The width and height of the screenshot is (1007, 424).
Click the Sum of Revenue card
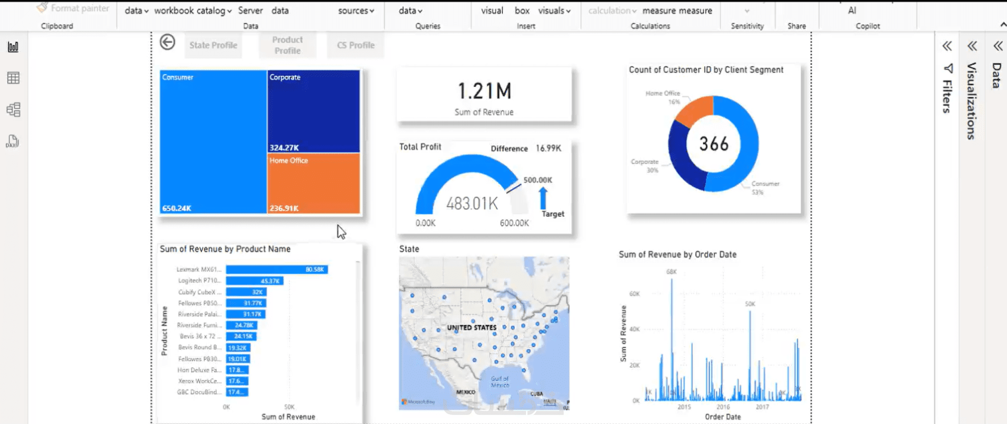tap(484, 95)
